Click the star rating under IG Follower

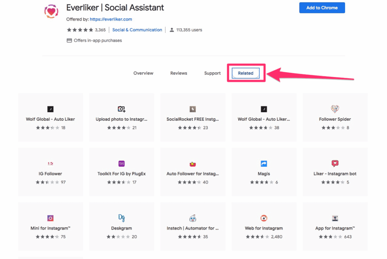[47, 183]
